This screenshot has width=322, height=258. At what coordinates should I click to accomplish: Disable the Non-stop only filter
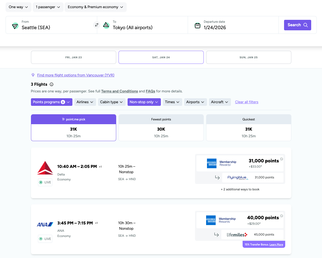(x=144, y=102)
